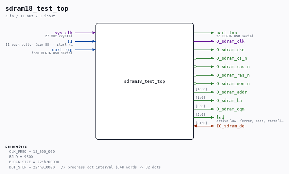The width and height of the screenshot is (289, 174).
Task: Select the O_sdram_cs_n output label
Action: [232, 58]
